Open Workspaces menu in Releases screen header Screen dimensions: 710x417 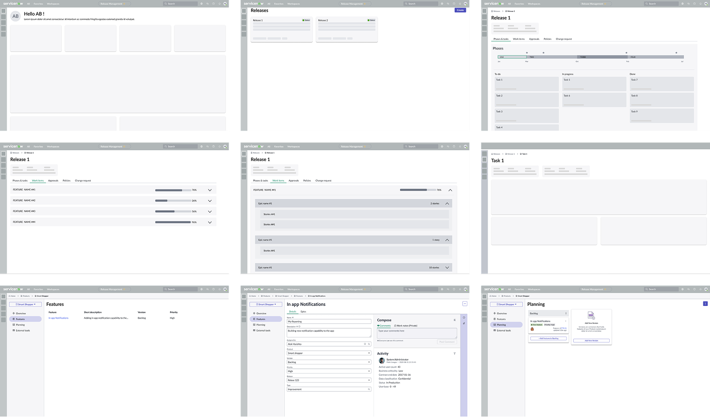pos(294,4)
